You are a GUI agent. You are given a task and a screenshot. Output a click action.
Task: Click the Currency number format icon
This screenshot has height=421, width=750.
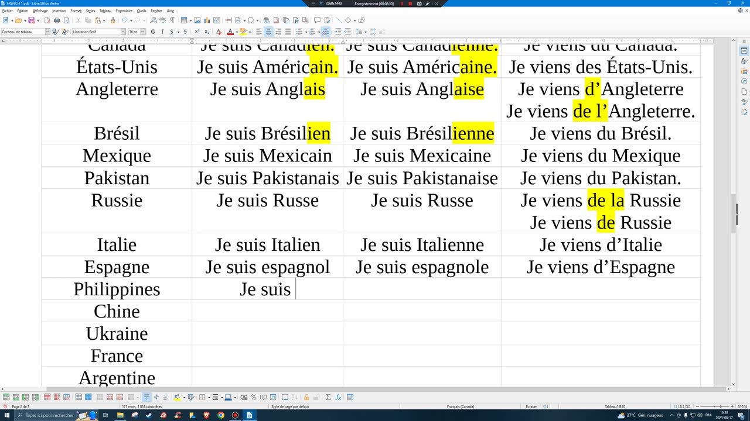click(244, 397)
